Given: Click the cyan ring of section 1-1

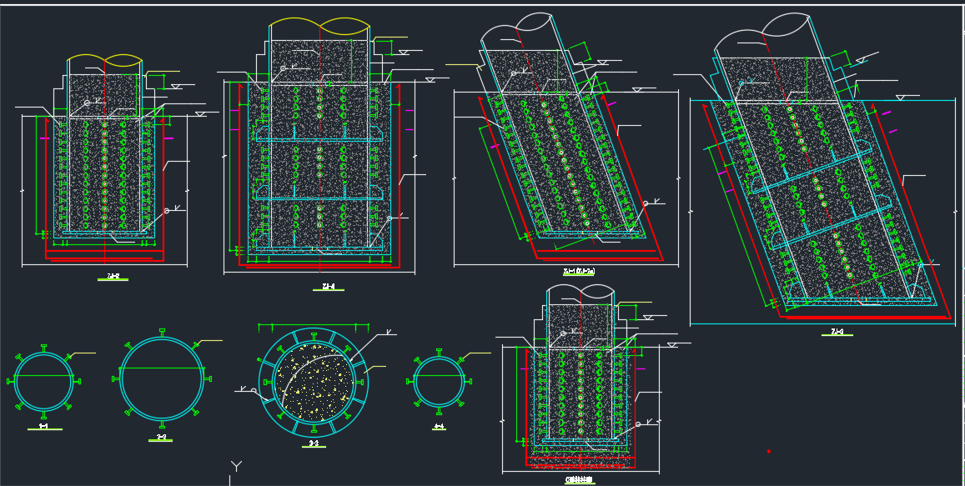Looking at the screenshot, I should (43, 382).
